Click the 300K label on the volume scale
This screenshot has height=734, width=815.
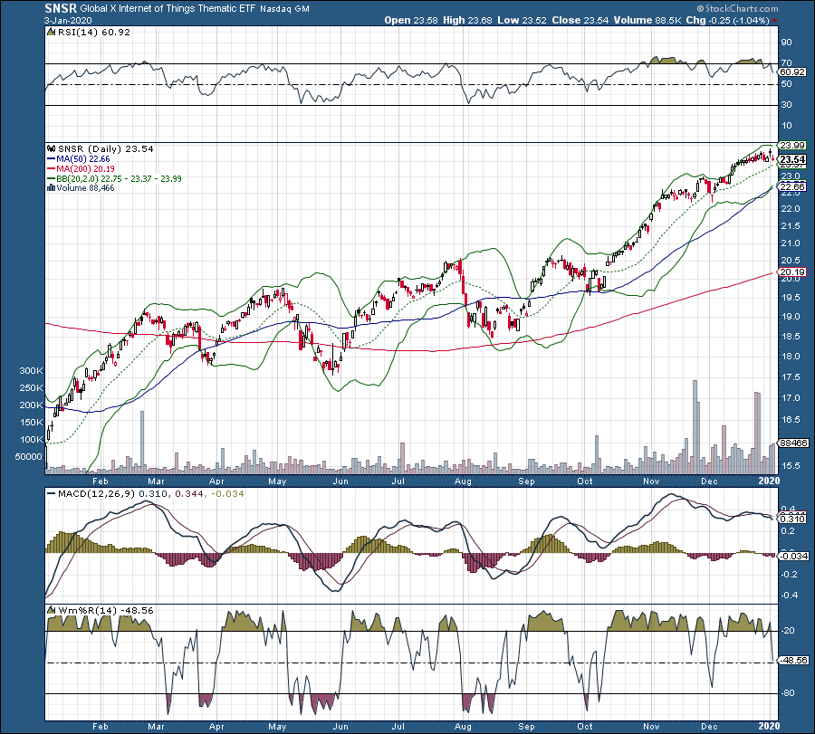tap(31, 371)
